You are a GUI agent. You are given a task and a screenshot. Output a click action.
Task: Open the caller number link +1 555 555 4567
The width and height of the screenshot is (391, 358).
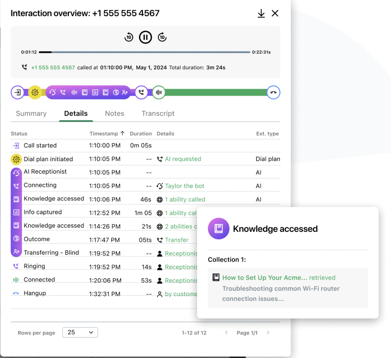coord(53,68)
